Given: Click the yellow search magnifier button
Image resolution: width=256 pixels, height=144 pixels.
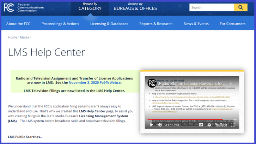Looking at the screenshot, I should [240, 7].
